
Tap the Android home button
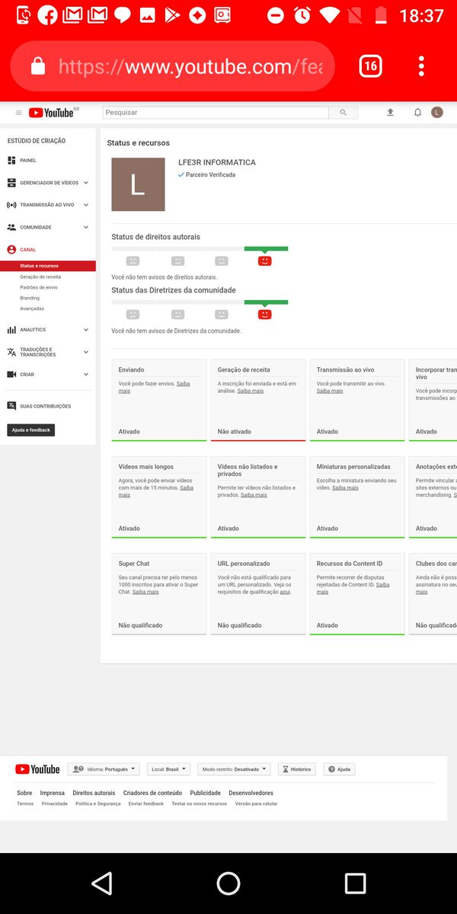pos(228,883)
